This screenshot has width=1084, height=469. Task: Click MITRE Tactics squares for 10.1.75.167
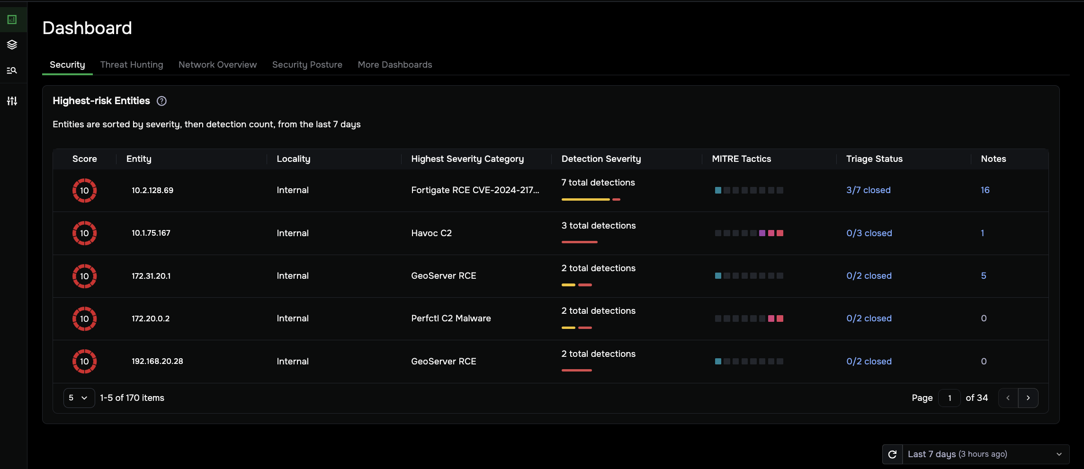tap(749, 233)
